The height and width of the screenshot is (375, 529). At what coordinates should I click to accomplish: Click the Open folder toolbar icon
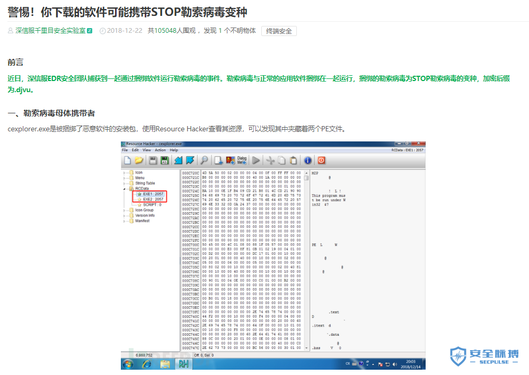coord(139,160)
